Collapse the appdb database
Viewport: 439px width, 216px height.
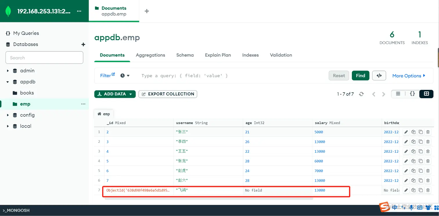tap(8, 82)
